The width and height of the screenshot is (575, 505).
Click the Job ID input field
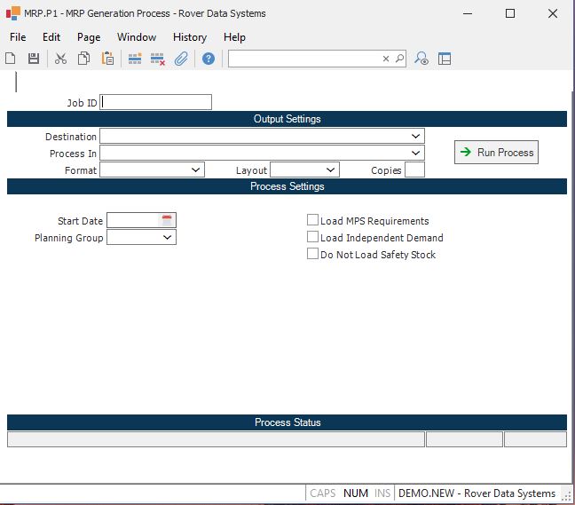(156, 102)
